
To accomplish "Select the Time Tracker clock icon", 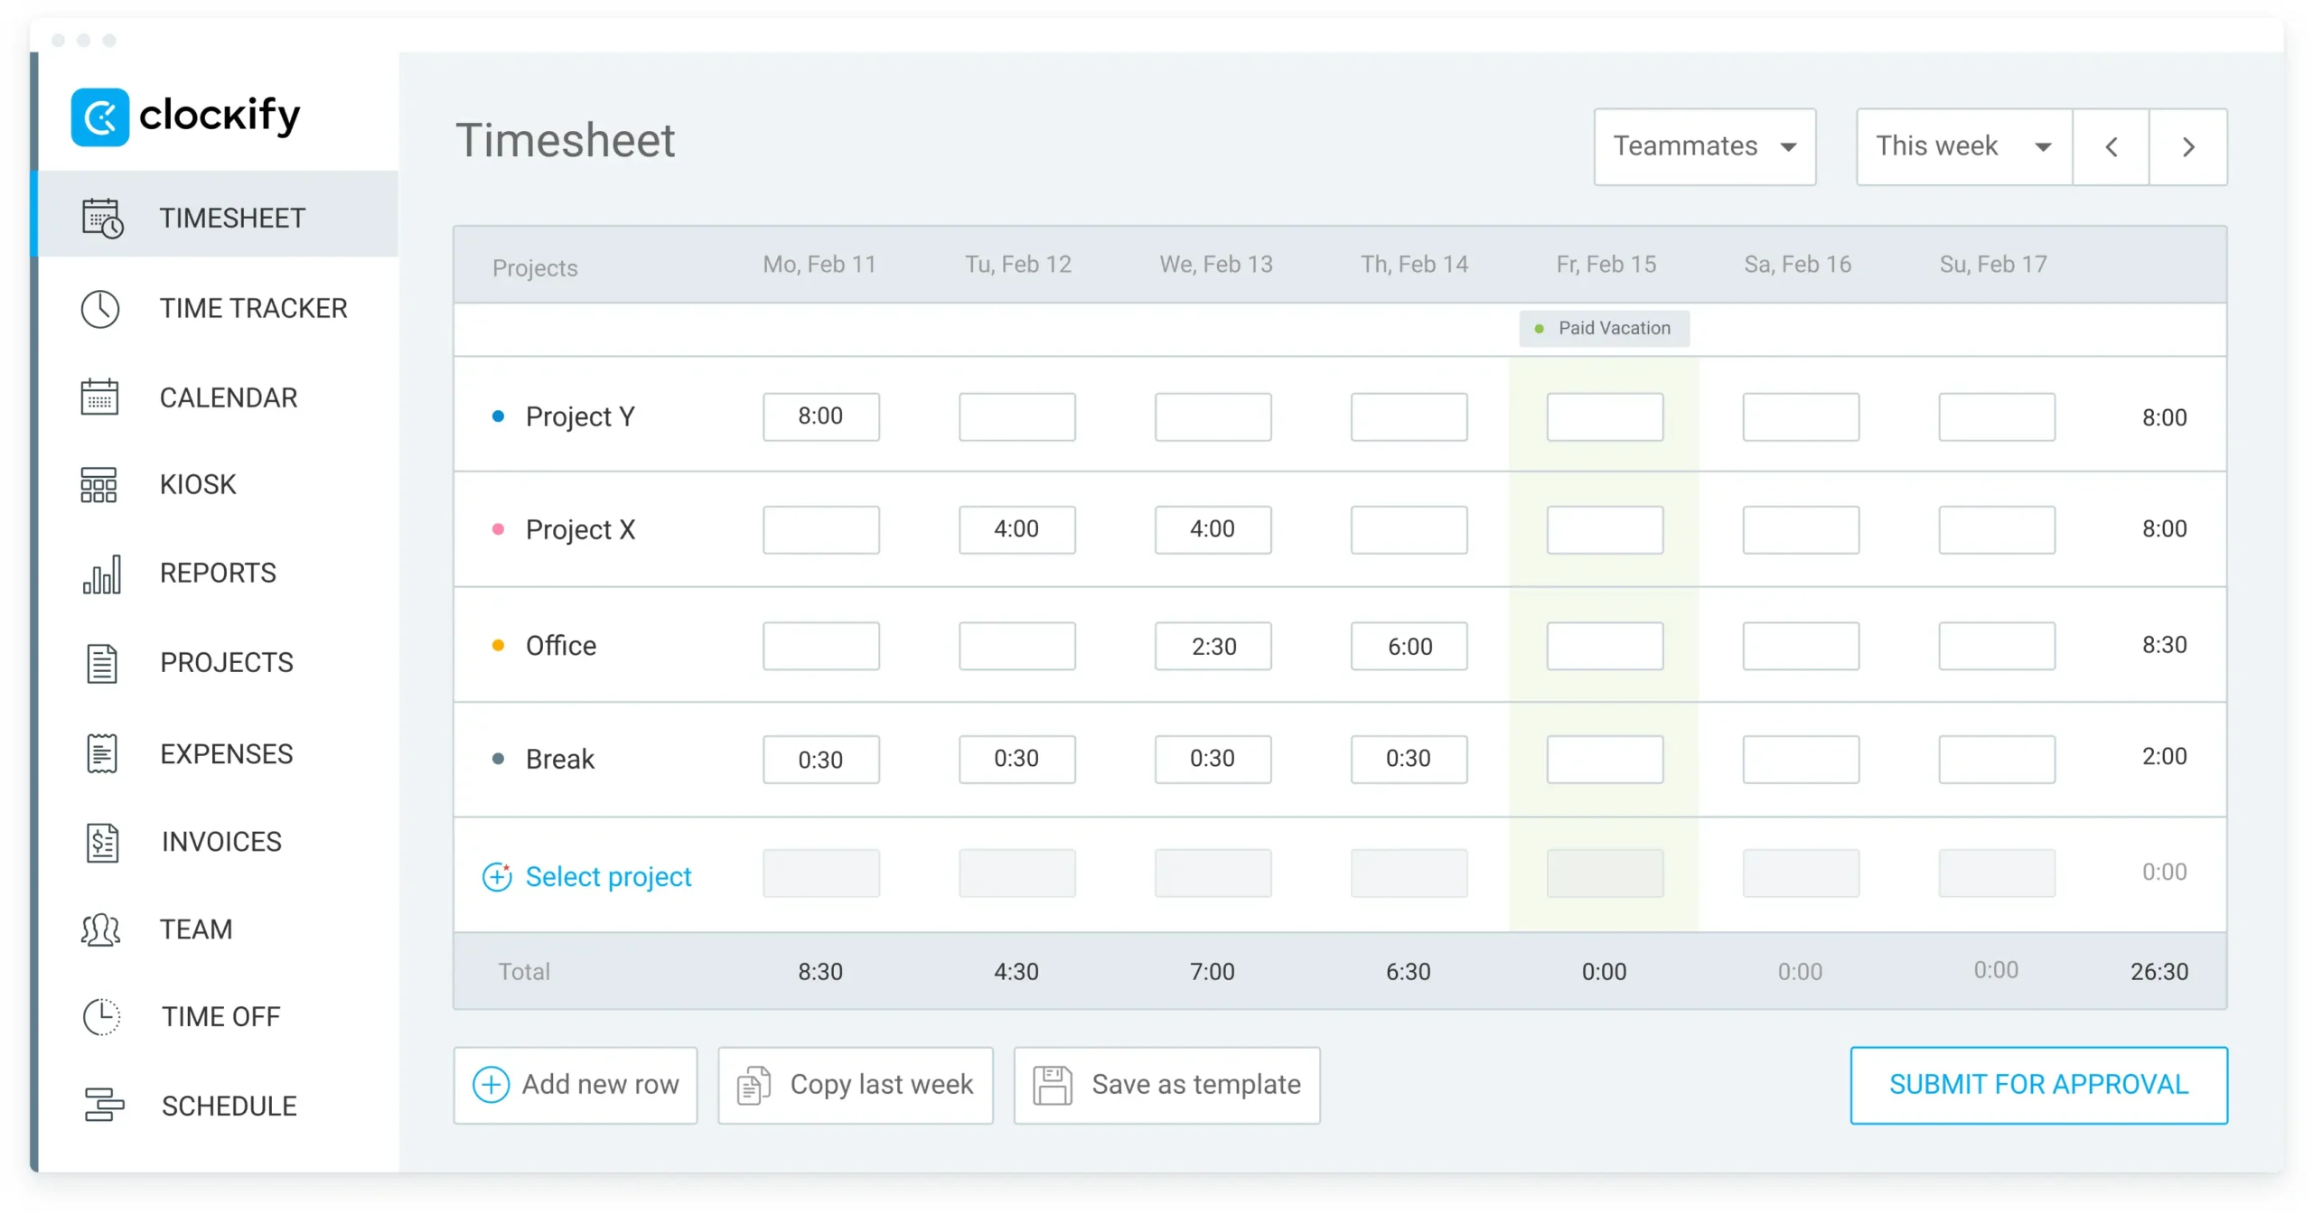I will point(100,308).
